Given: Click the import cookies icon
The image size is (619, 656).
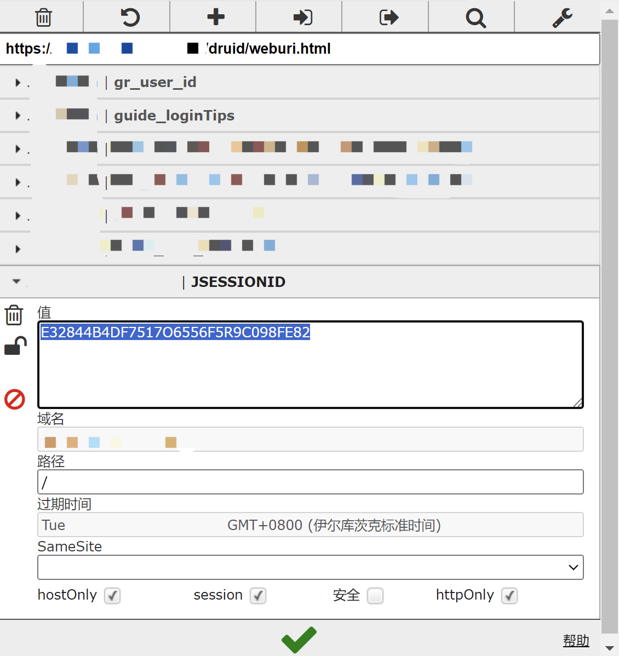Looking at the screenshot, I should click(302, 18).
